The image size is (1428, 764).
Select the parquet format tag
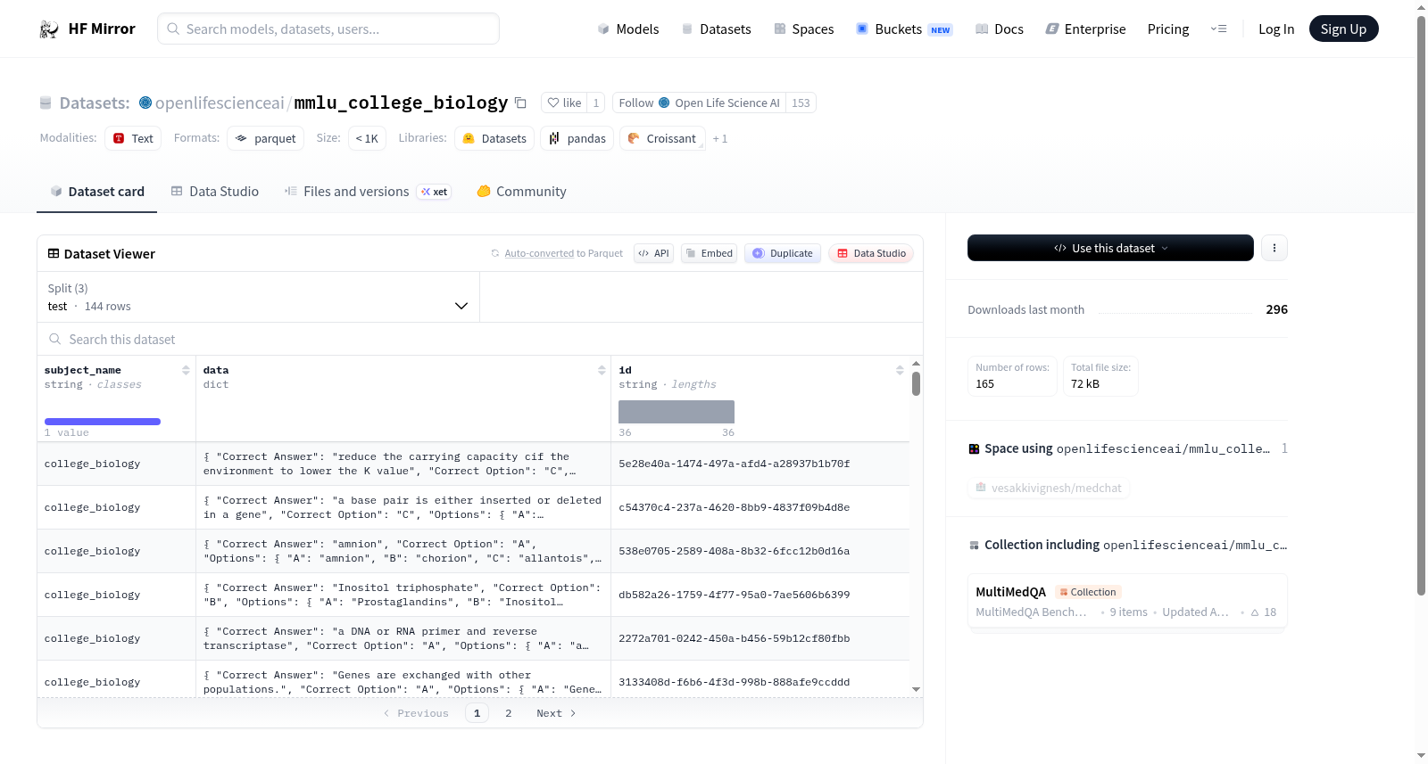tap(266, 138)
